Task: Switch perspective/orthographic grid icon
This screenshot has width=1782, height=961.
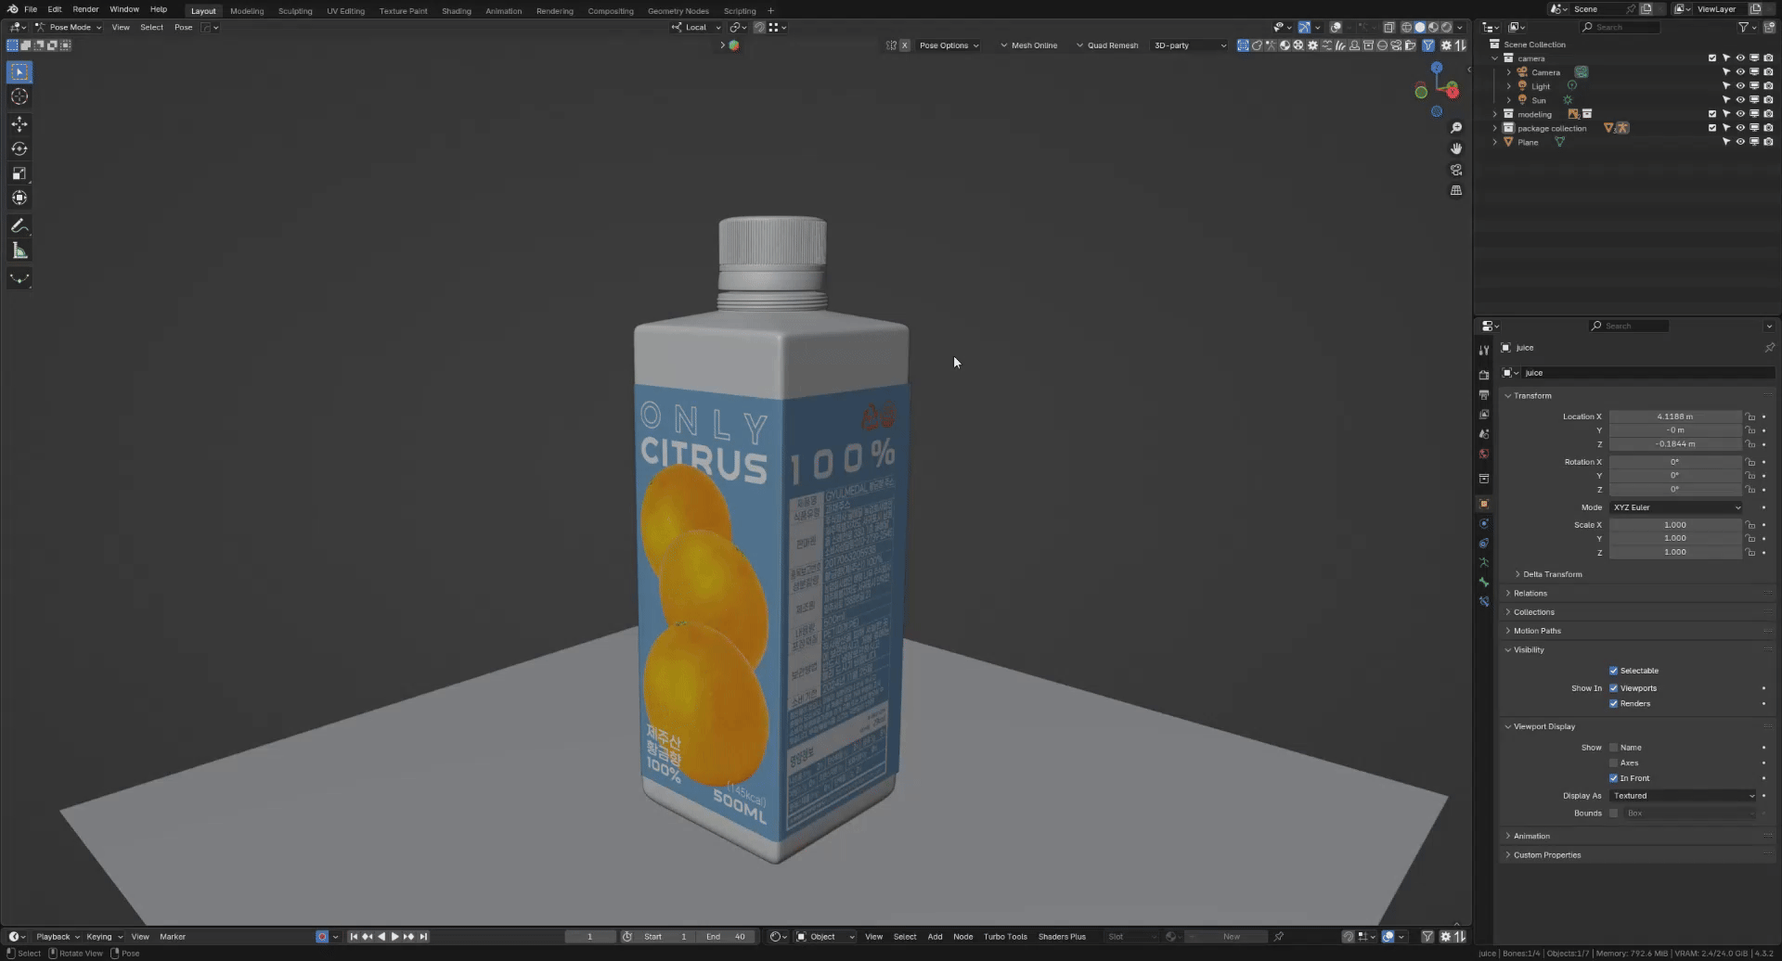Action: [1456, 190]
